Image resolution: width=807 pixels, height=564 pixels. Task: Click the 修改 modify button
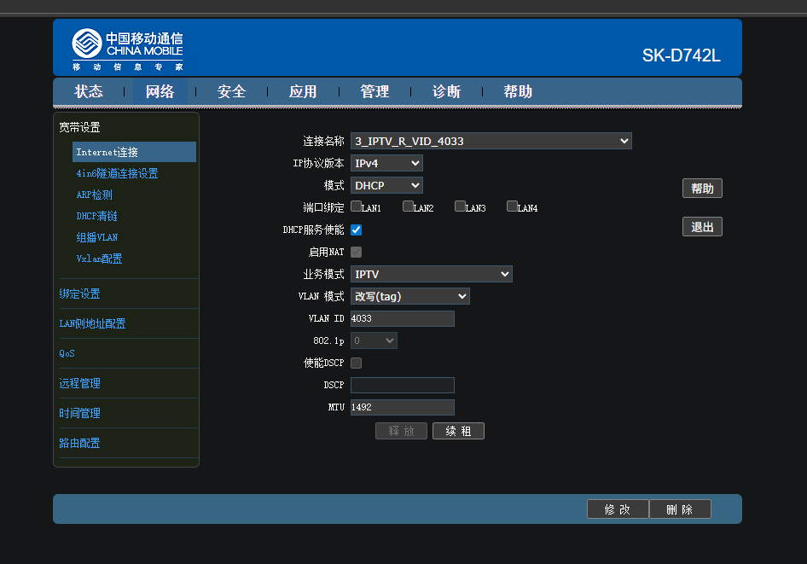(x=618, y=509)
